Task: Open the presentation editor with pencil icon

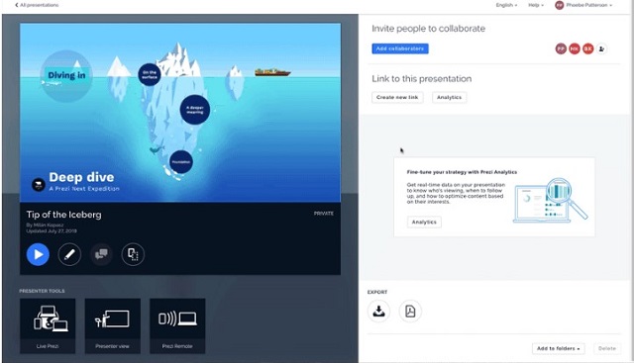Action: (x=69, y=254)
